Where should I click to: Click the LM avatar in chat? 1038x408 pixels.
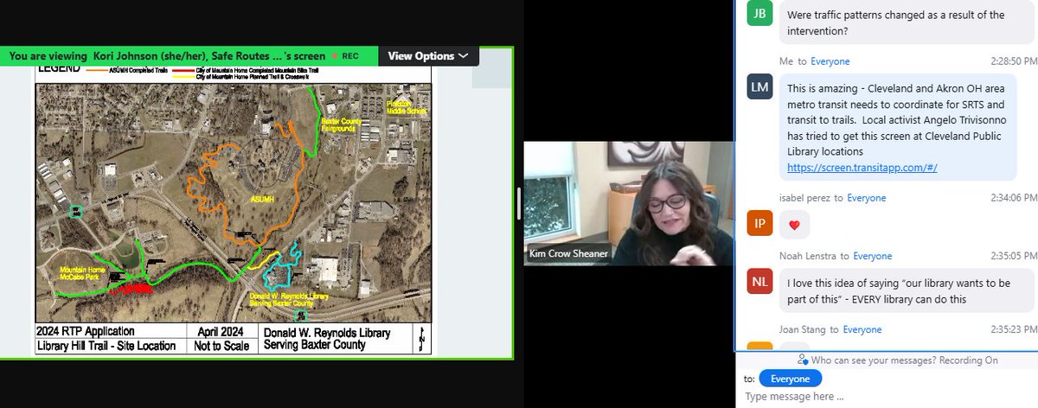(759, 87)
